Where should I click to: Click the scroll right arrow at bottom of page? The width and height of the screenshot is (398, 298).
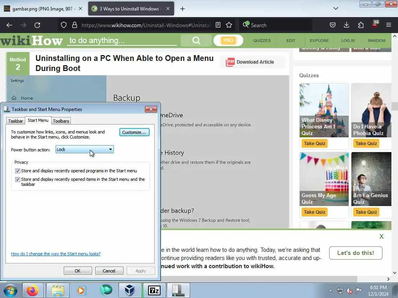[388, 279]
